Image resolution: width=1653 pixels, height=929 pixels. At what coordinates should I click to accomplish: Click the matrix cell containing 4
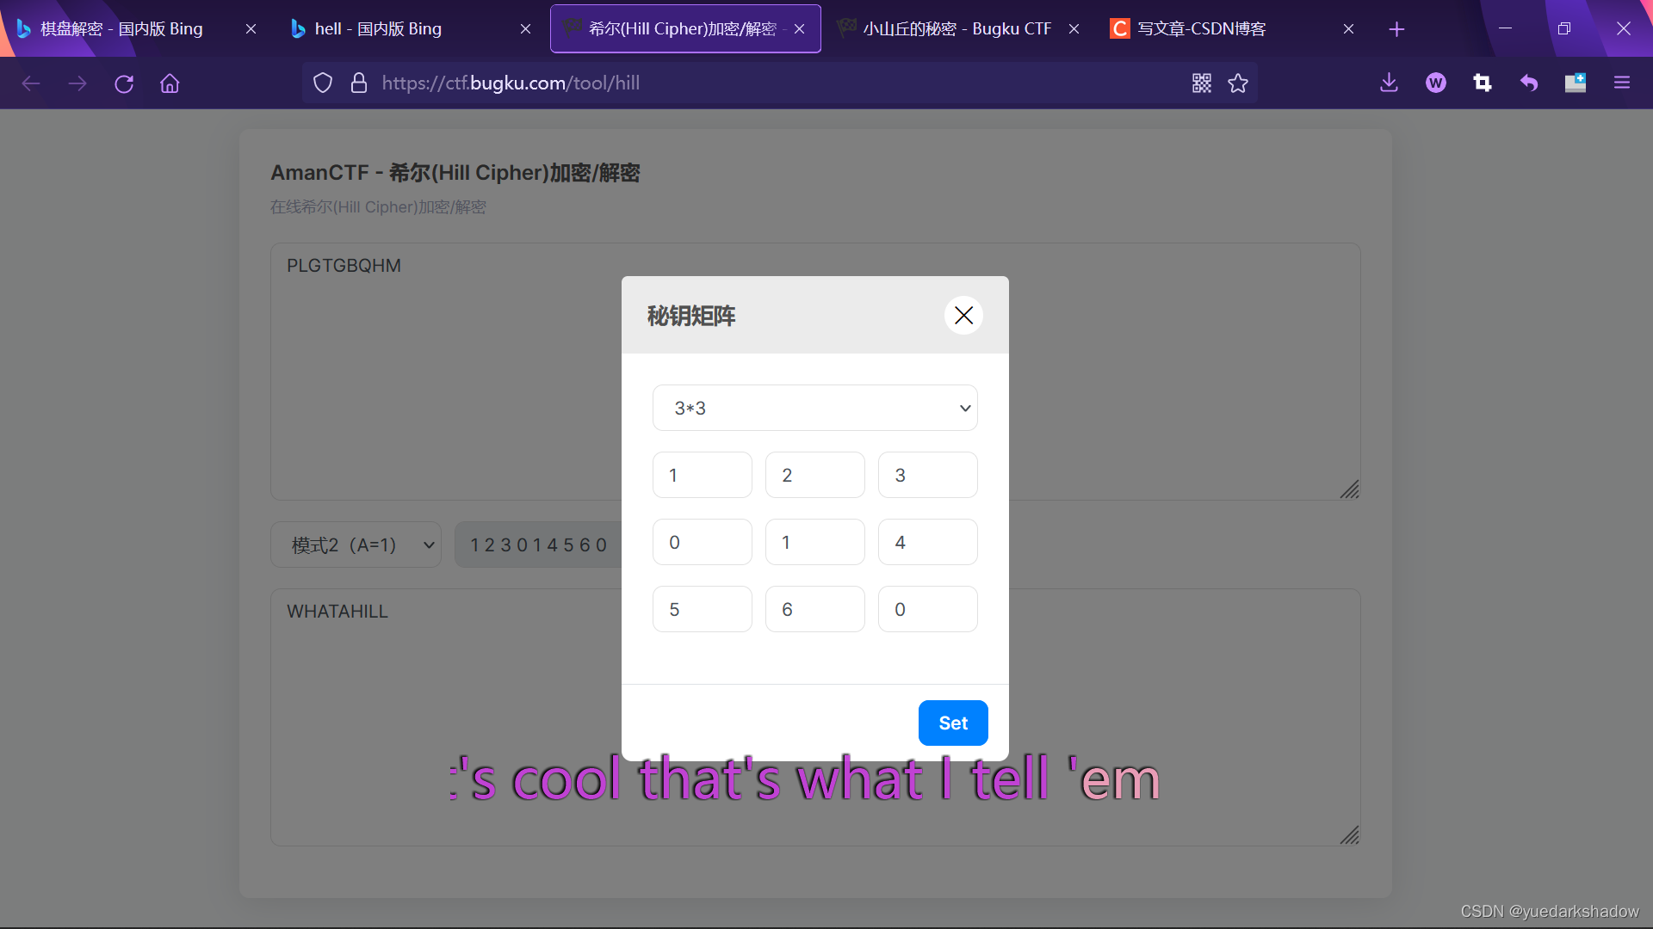(927, 542)
